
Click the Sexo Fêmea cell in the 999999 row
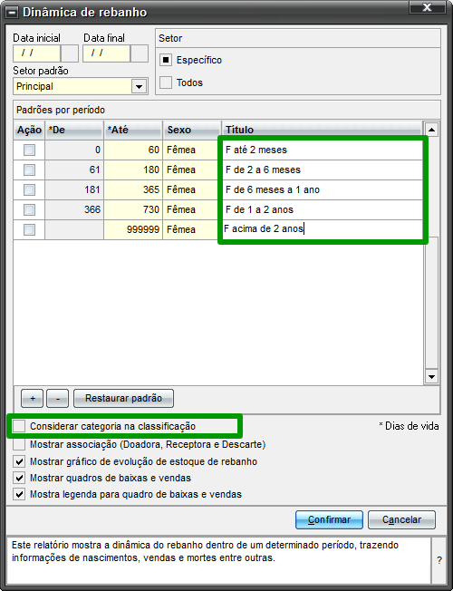click(x=192, y=230)
